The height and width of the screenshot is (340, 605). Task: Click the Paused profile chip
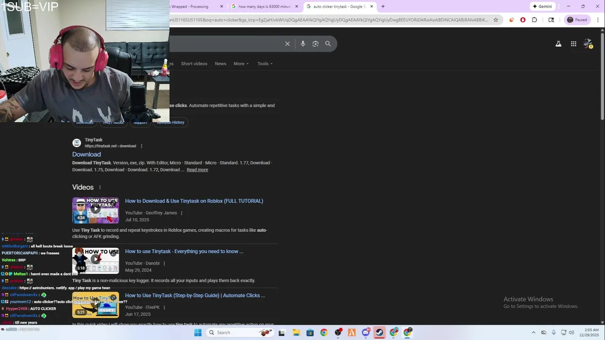pyautogui.click(x=577, y=20)
